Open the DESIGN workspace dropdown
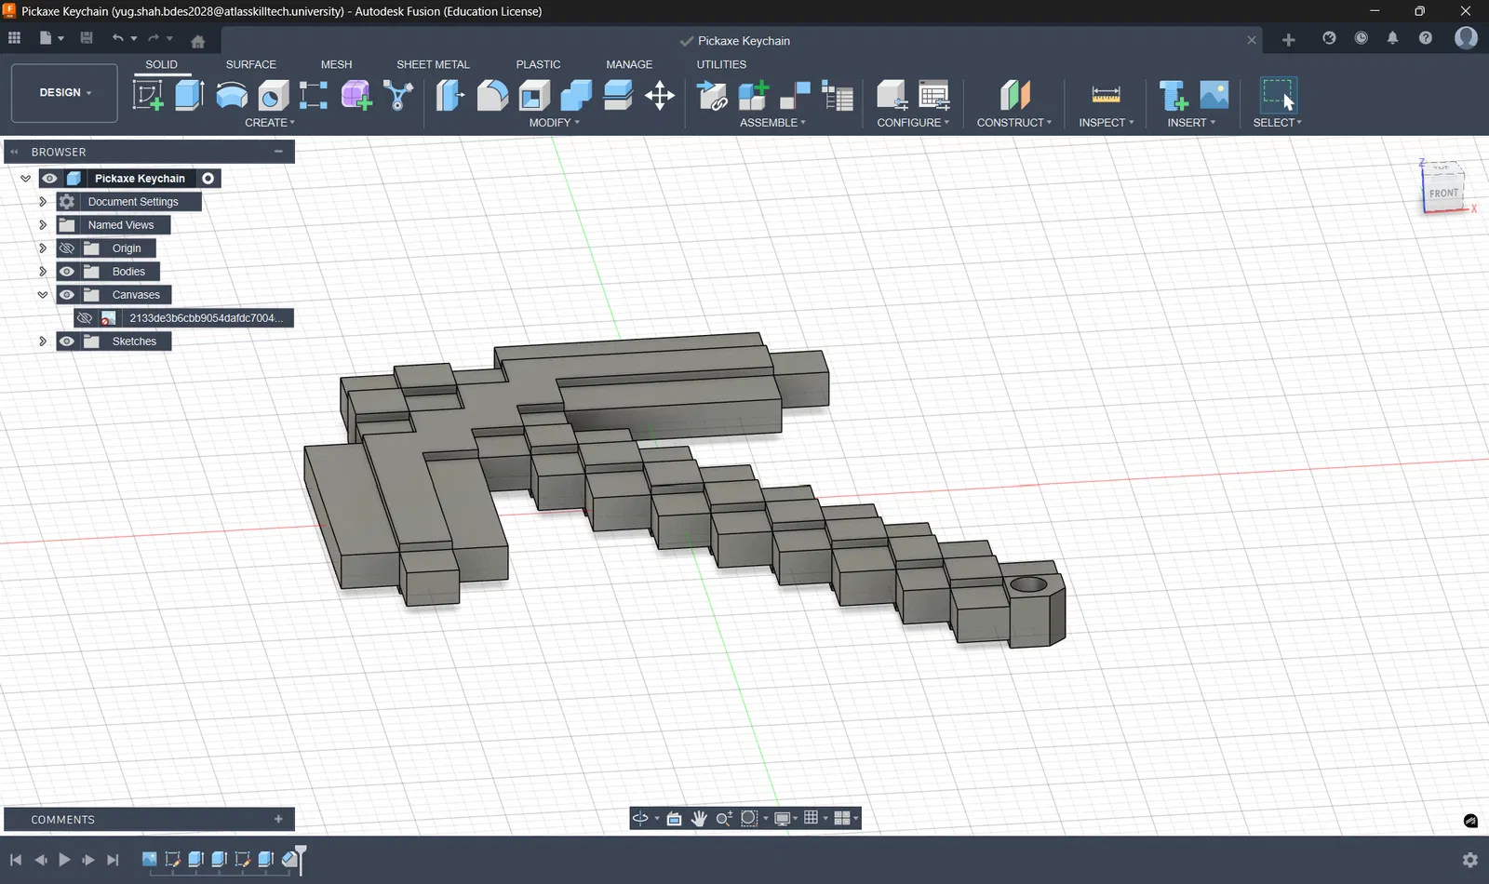 (x=64, y=93)
